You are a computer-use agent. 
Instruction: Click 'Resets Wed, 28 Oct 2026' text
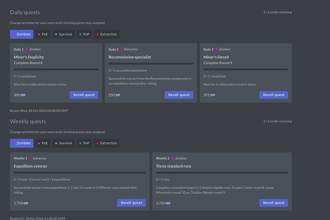tap(39, 111)
